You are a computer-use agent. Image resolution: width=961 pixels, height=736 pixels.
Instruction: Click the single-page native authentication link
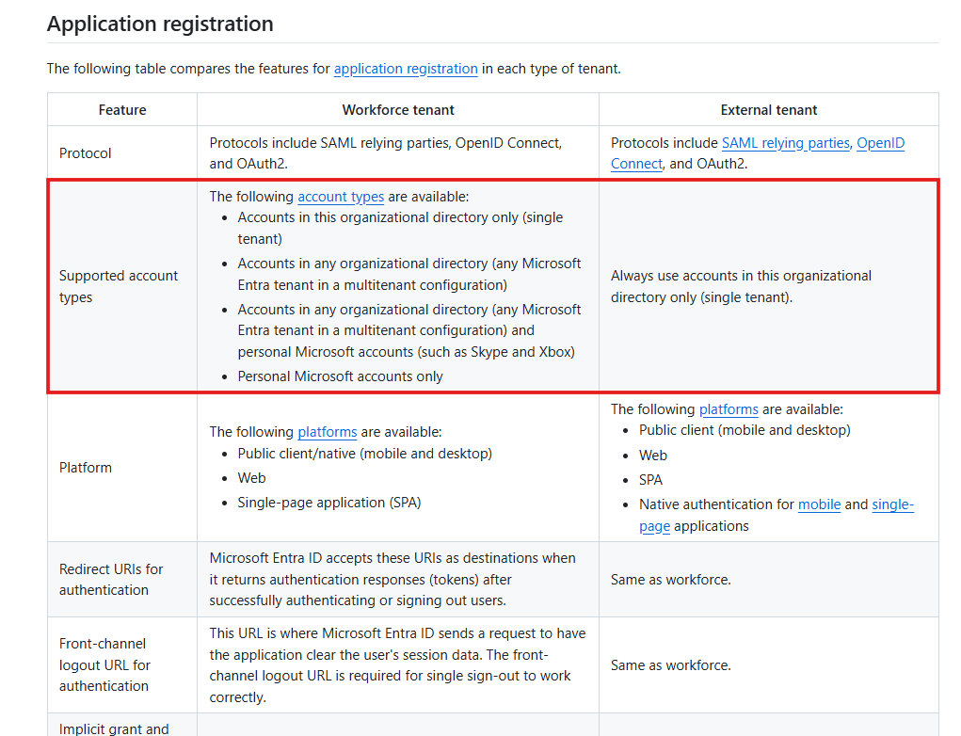pos(892,504)
